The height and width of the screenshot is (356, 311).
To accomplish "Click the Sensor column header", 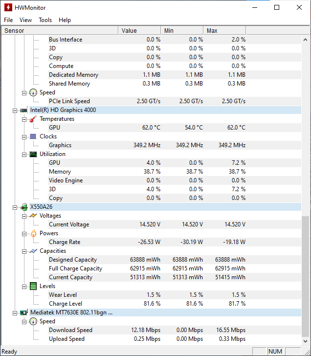I will [x=59, y=30].
